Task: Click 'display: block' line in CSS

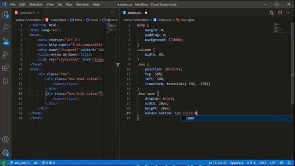Action: (x=159, y=98)
